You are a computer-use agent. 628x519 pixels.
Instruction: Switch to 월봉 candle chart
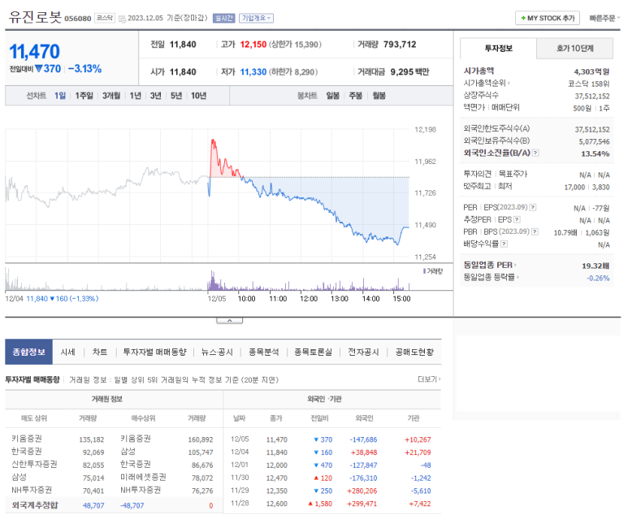379,96
